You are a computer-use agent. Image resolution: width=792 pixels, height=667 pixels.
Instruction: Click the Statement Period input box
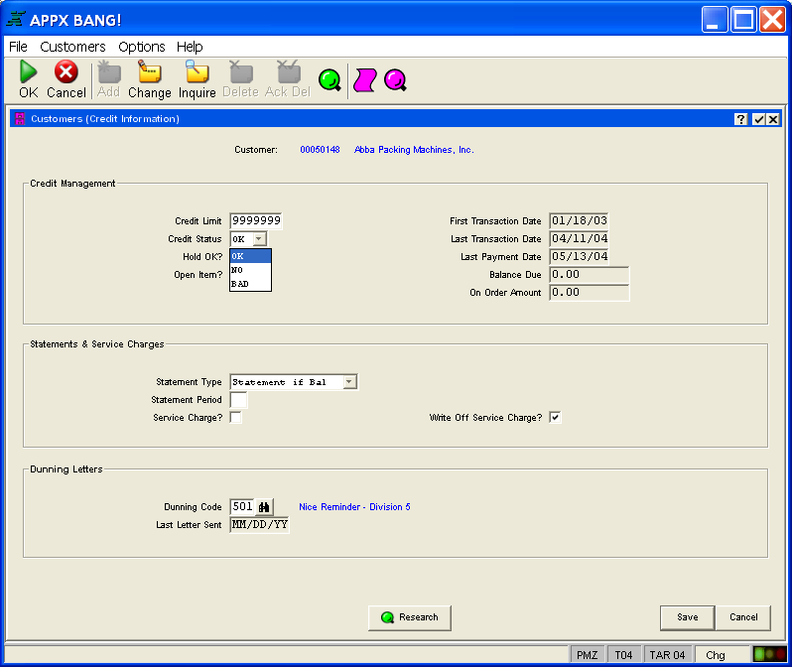click(238, 400)
